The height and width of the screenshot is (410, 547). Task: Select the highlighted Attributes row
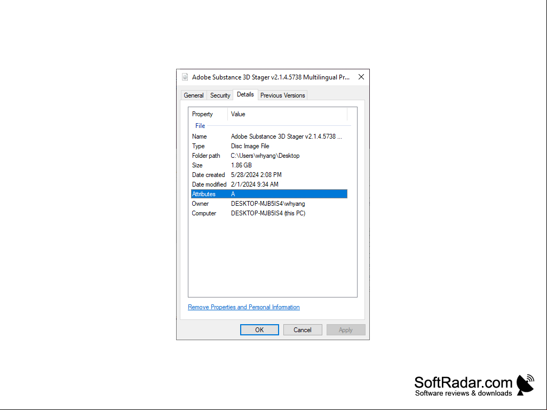pos(269,194)
